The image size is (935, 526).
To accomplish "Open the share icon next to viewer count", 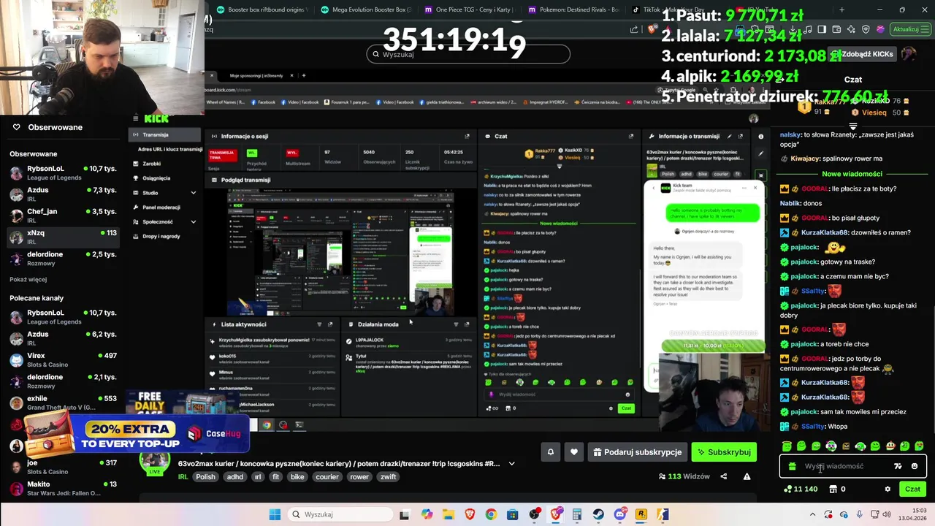I will [x=724, y=476].
